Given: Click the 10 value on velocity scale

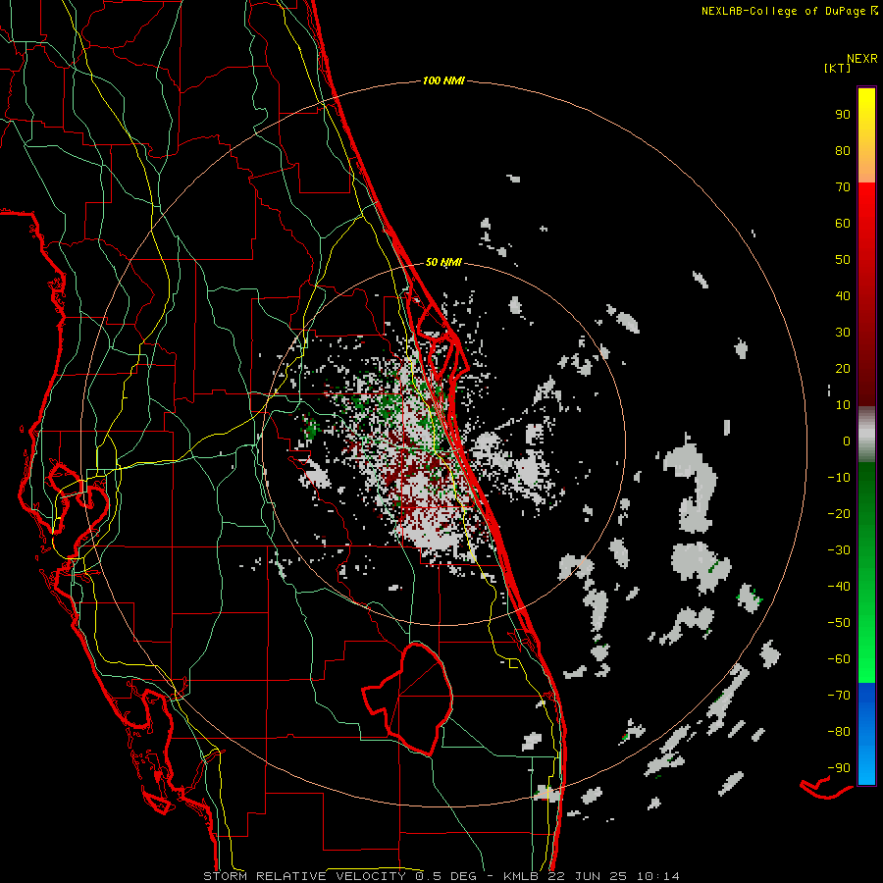Looking at the screenshot, I should point(843,405).
